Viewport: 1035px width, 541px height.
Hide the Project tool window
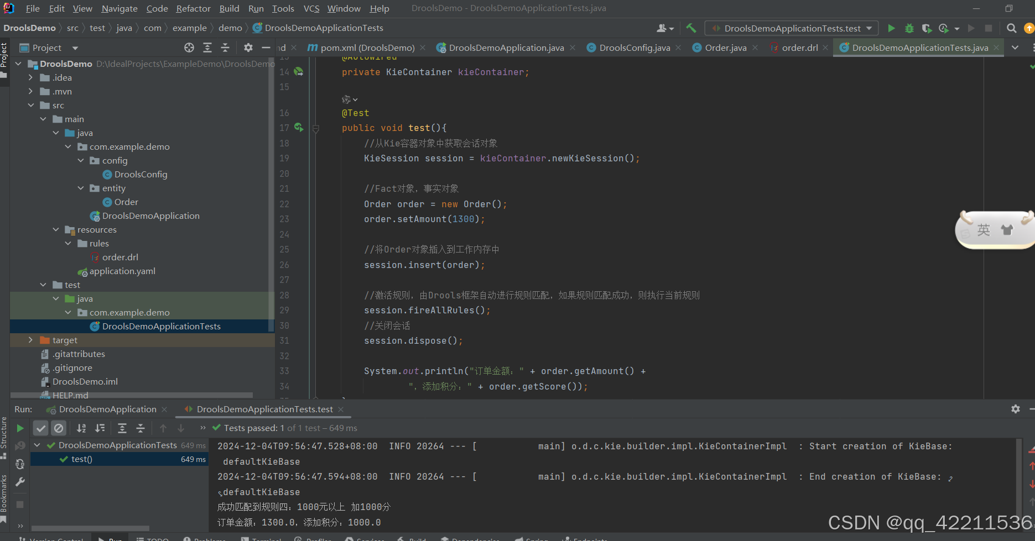pyautogui.click(x=266, y=48)
